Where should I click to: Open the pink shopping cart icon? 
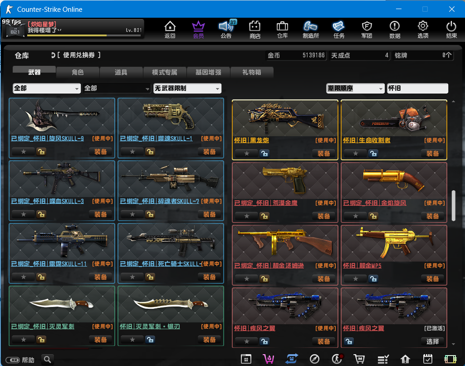point(269,359)
